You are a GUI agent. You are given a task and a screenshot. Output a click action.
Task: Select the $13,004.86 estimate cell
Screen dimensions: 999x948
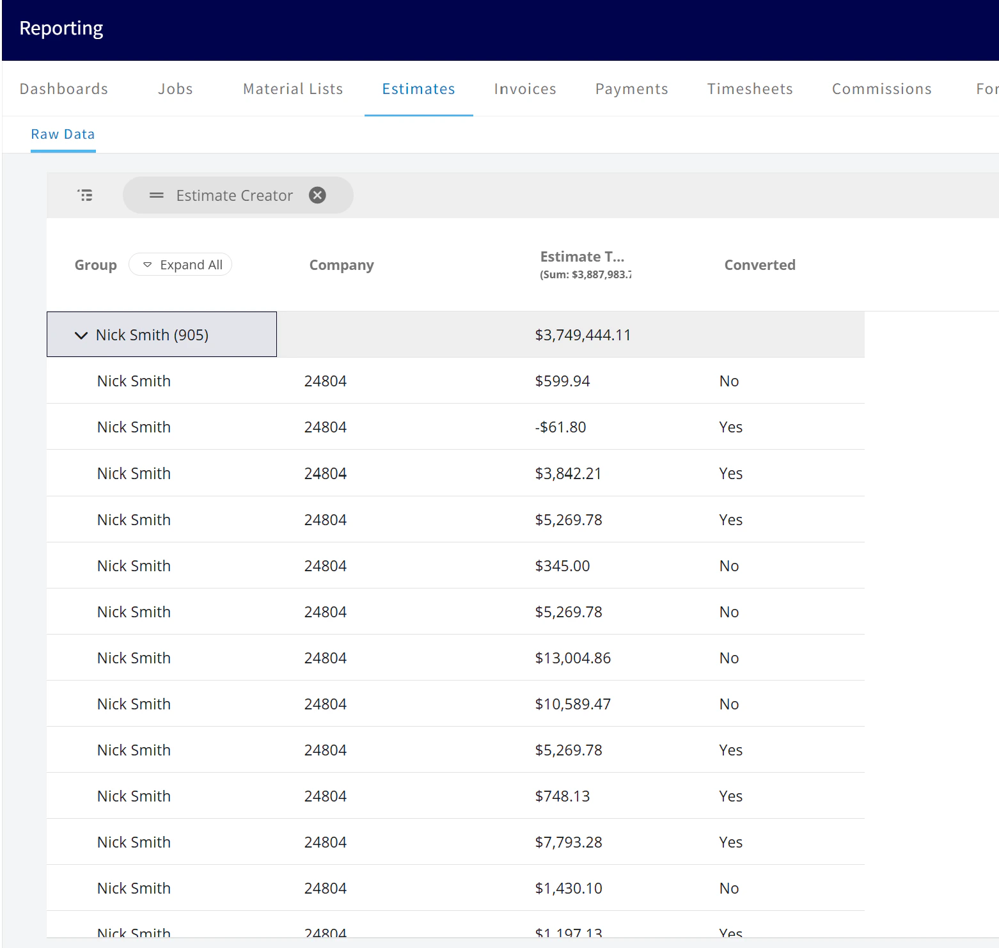572,658
